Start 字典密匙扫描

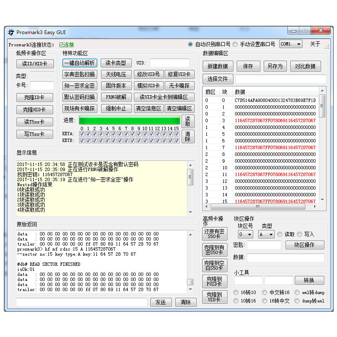pos(80,75)
